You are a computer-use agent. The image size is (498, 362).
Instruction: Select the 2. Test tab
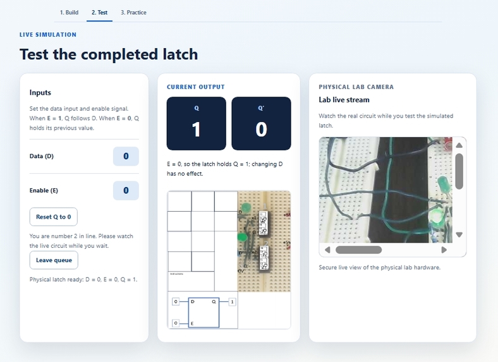[99, 13]
